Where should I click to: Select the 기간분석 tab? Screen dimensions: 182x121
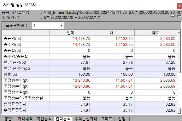44,119
